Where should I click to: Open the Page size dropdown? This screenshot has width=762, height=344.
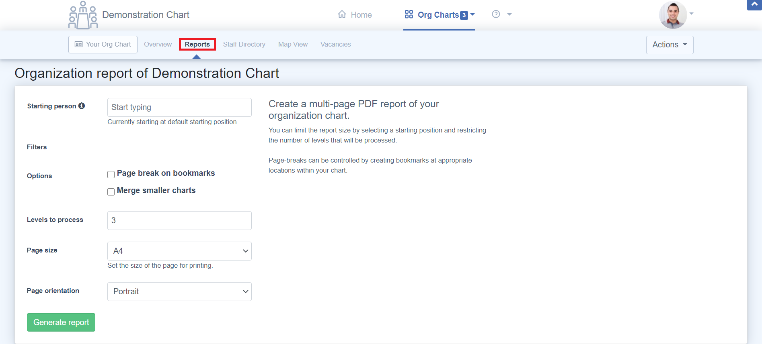(x=179, y=251)
